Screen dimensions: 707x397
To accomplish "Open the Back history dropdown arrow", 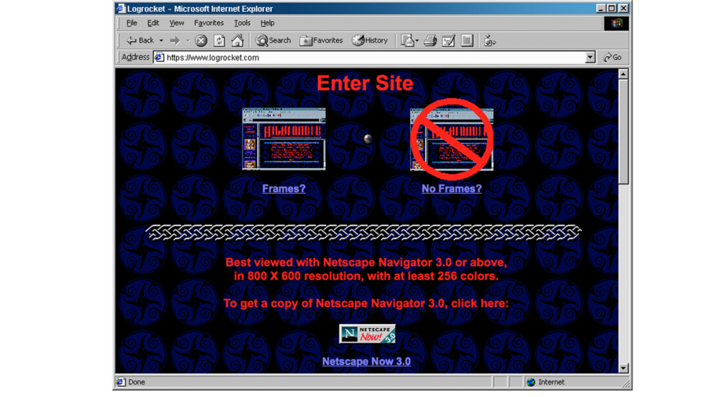I will 161,41.
